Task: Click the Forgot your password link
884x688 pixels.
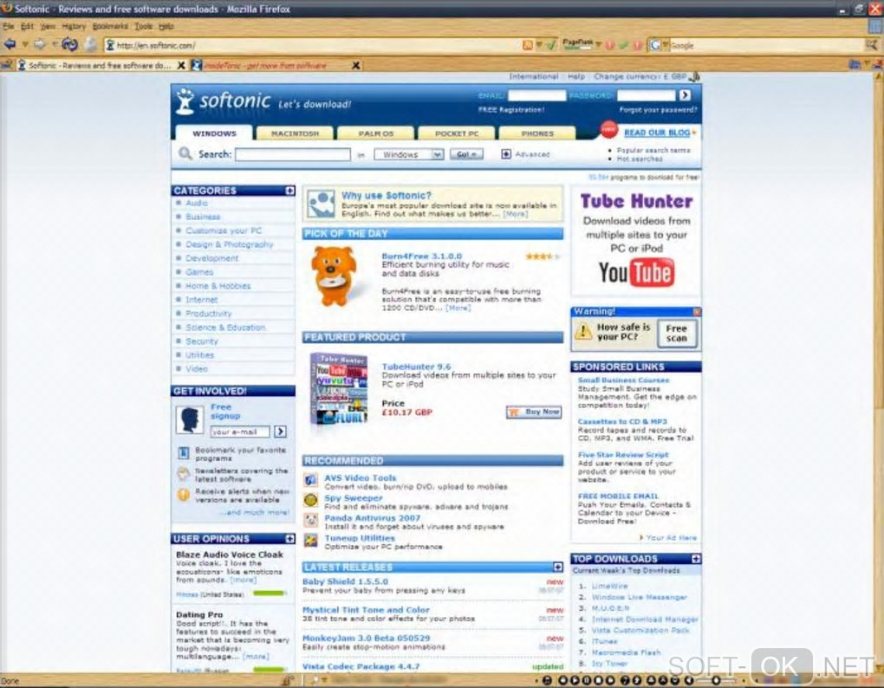Action: pyautogui.click(x=658, y=110)
